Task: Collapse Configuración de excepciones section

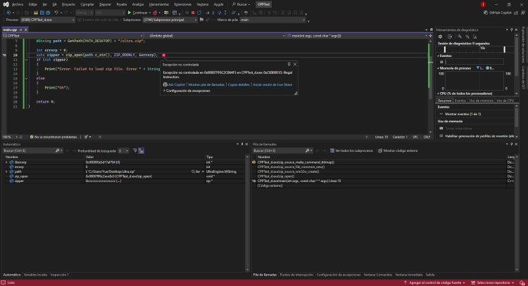Action: tap(164, 91)
